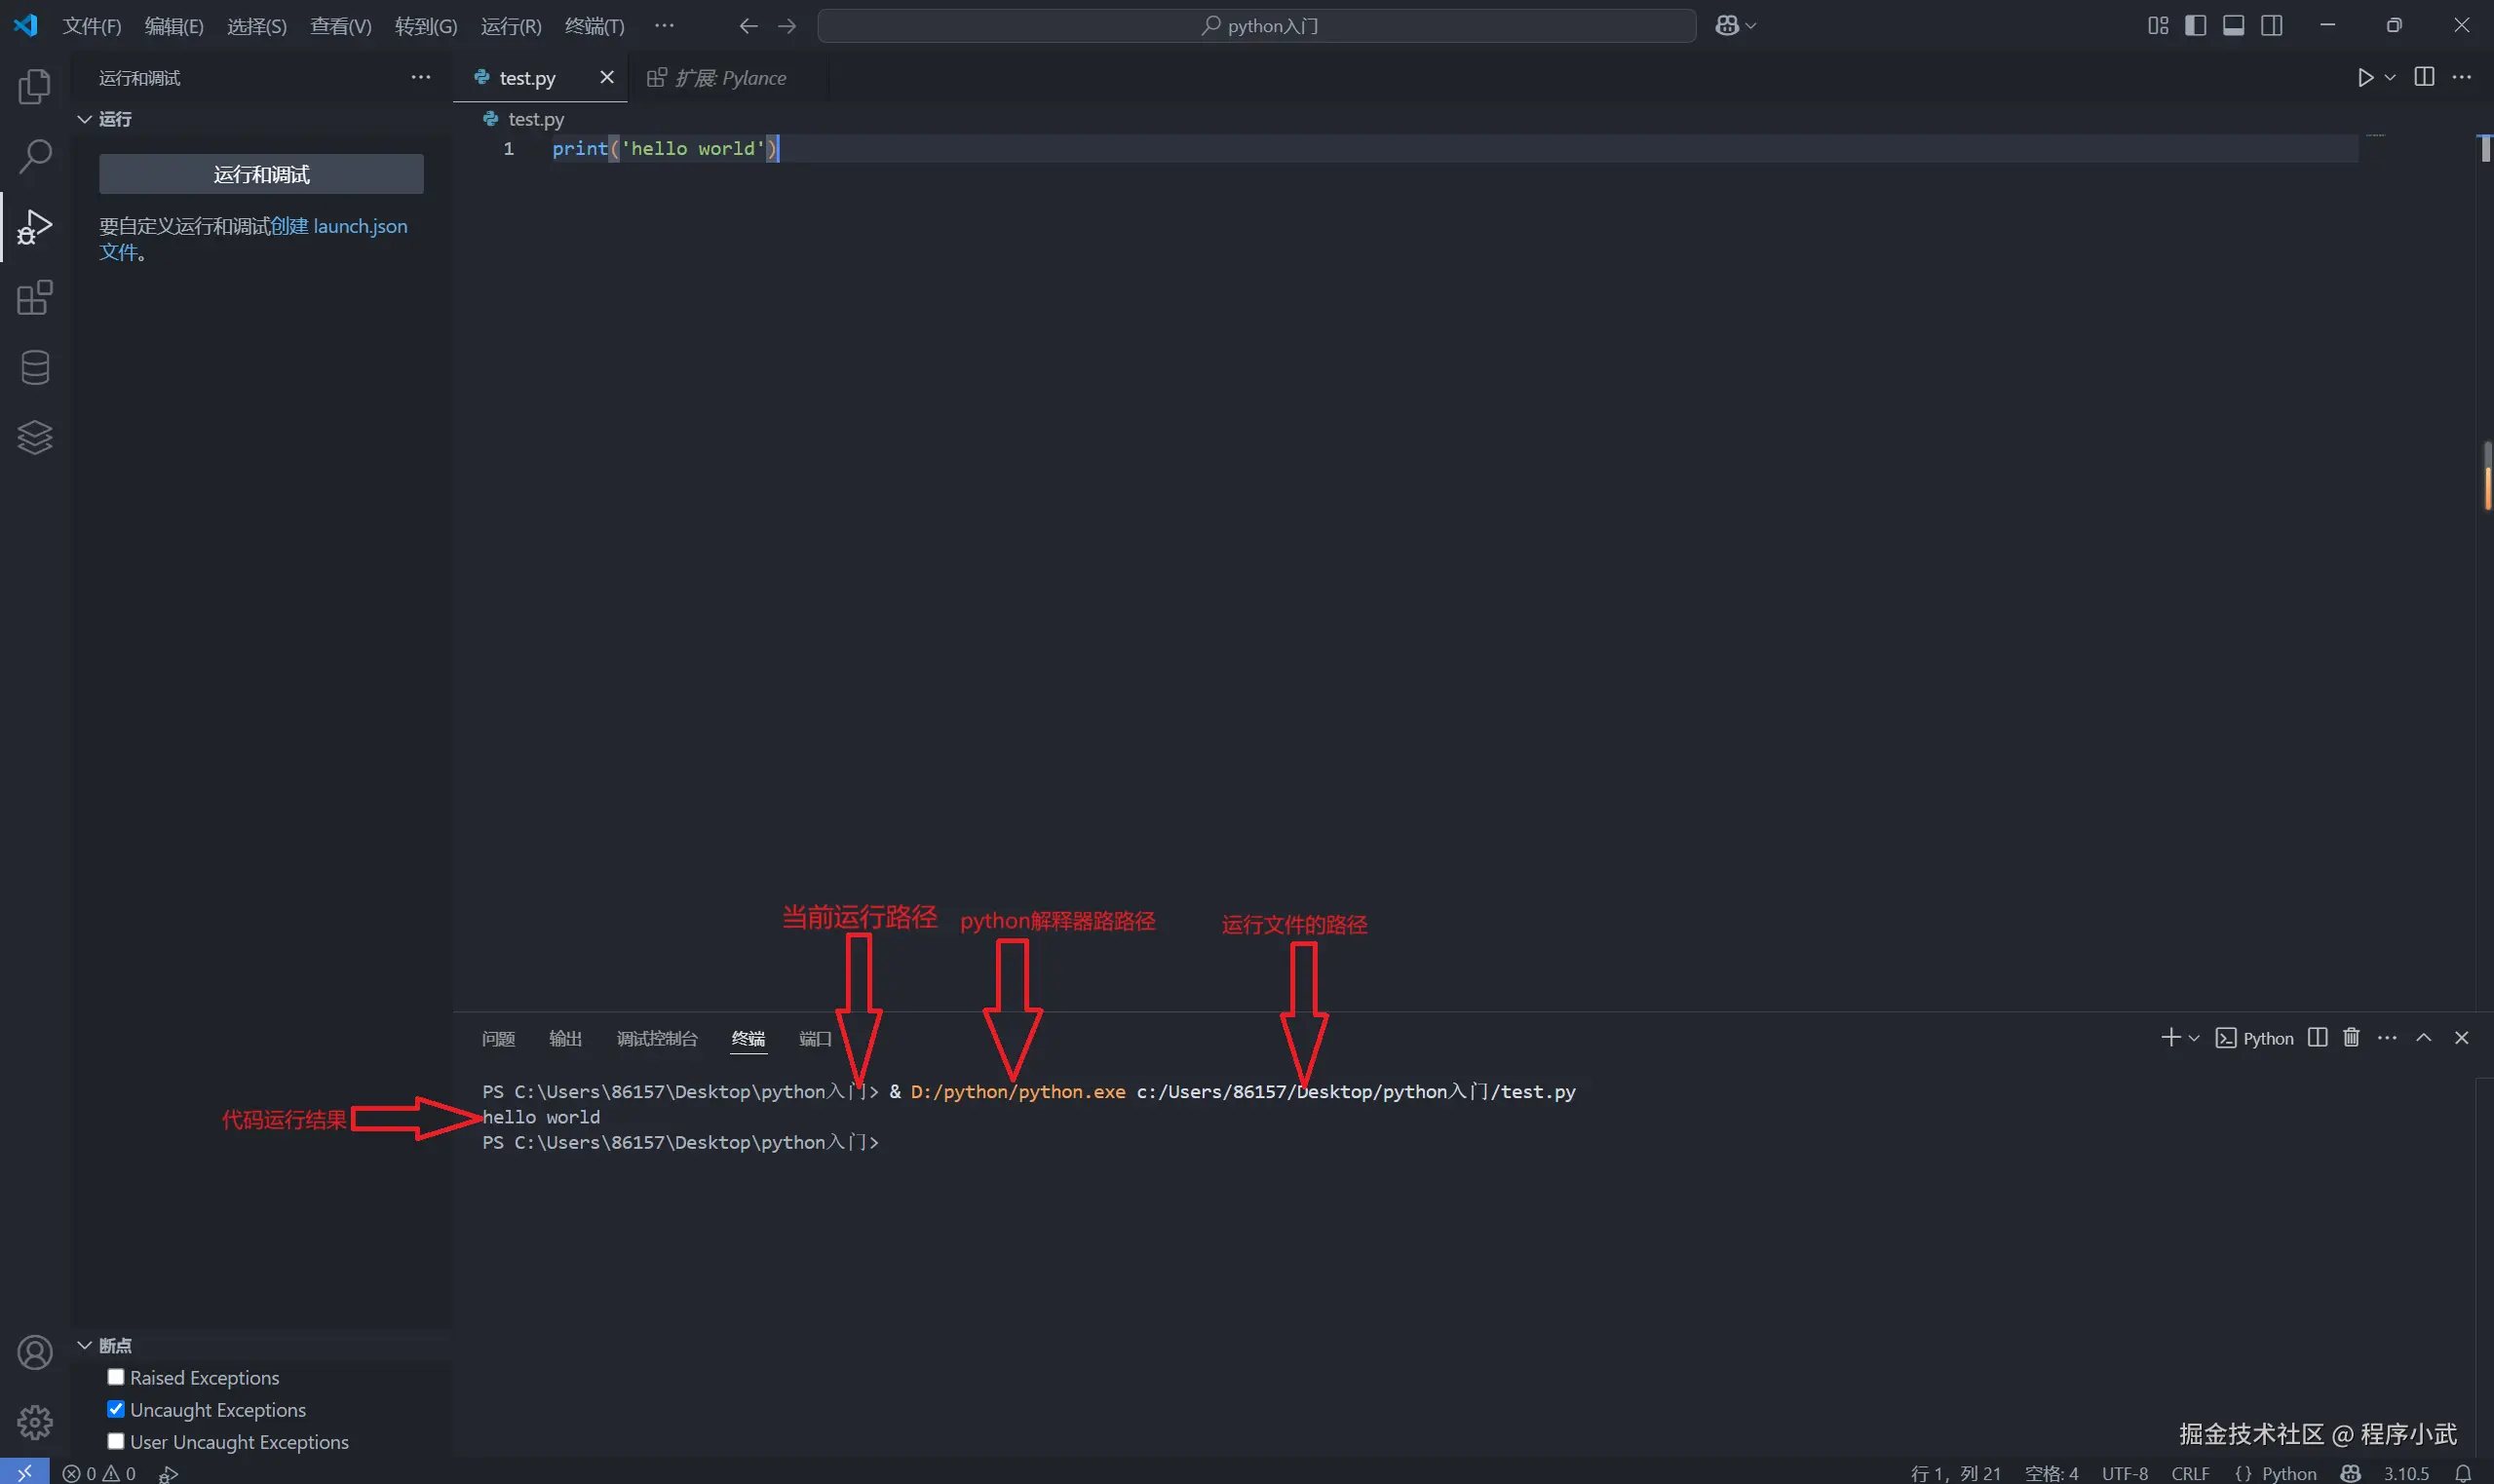Split the editor to the right
Viewport: 2494px width, 1484px height.
tap(2424, 78)
